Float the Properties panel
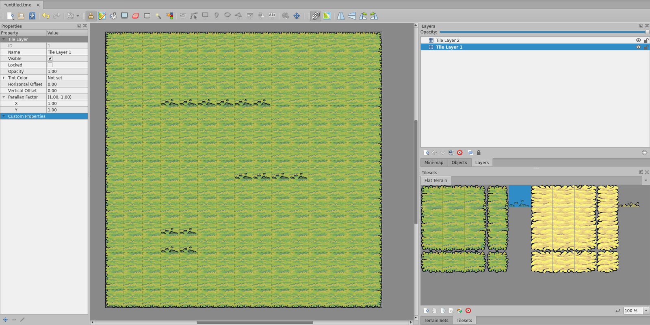This screenshot has width=650, height=325. 79,26
